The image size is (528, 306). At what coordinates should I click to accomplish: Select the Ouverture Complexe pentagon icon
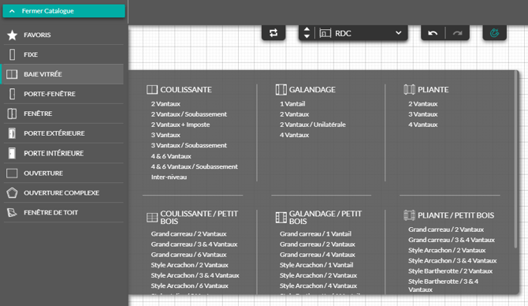[12, 192]
